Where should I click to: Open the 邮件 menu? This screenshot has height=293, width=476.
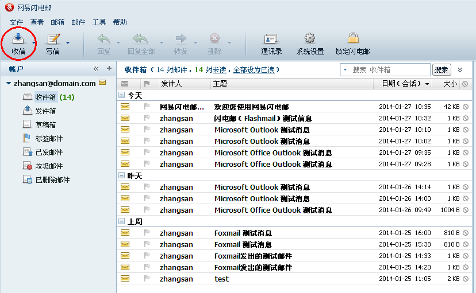[78, 22]
